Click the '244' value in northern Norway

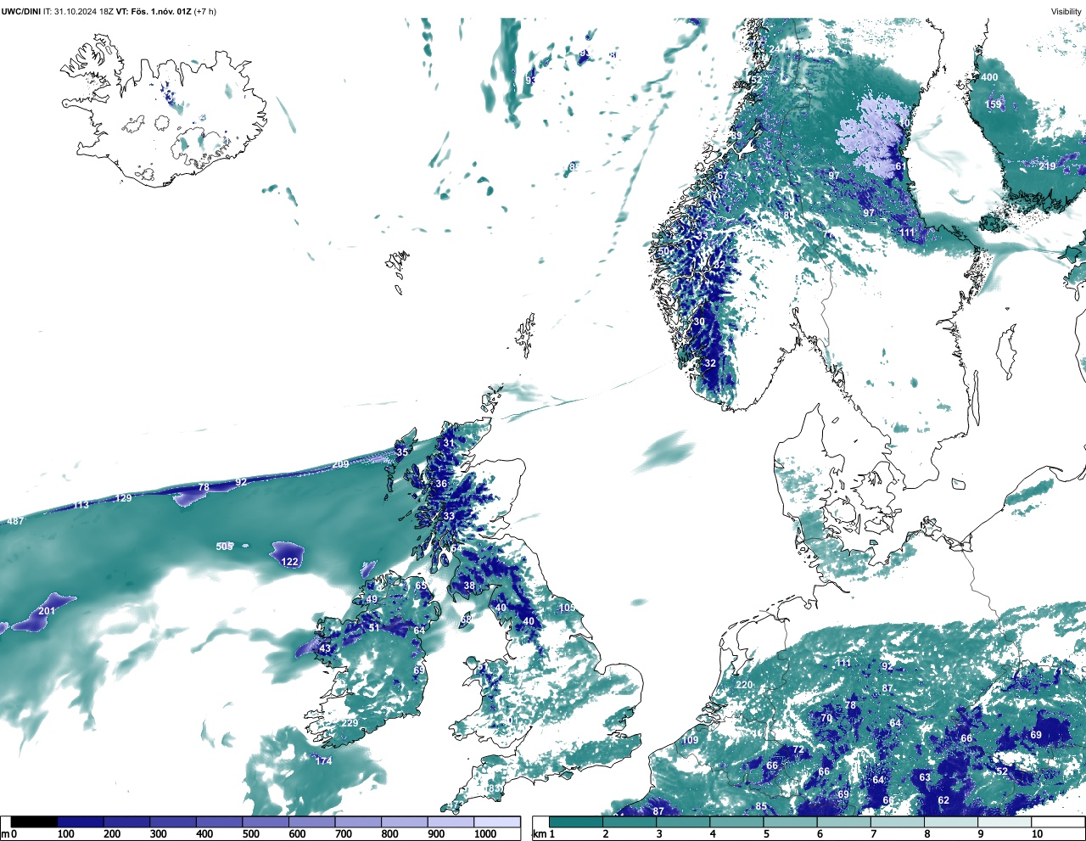click(778, 49)
